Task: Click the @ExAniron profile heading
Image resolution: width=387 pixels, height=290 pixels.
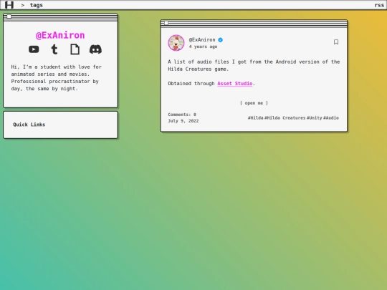Action: 60,35
